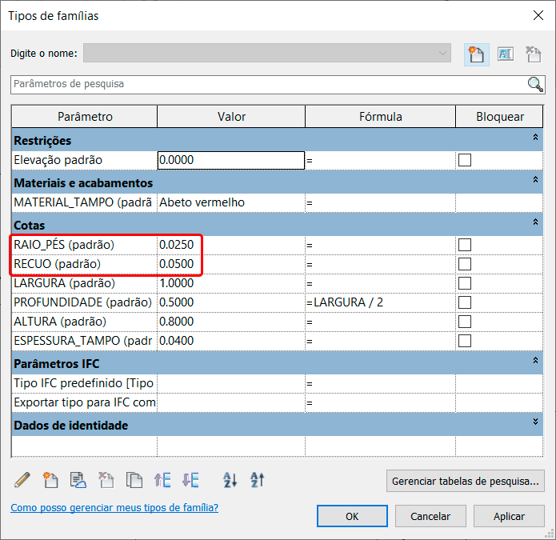
Task: Toggle lock checkbox for RAIO_PÉS
Action: 465,245
